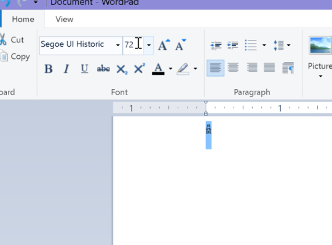
Task: Shrink font with the smaller A icon
Action: pyautogui.click(x=180, y=45)
